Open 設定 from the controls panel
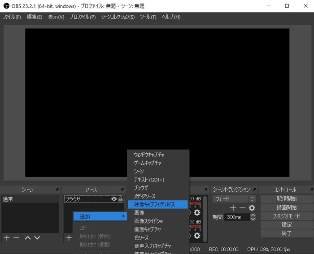314x254 pixels. tap(287, 225)
